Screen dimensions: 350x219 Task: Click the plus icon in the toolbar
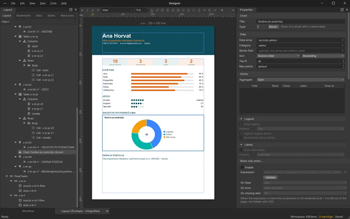222,10
